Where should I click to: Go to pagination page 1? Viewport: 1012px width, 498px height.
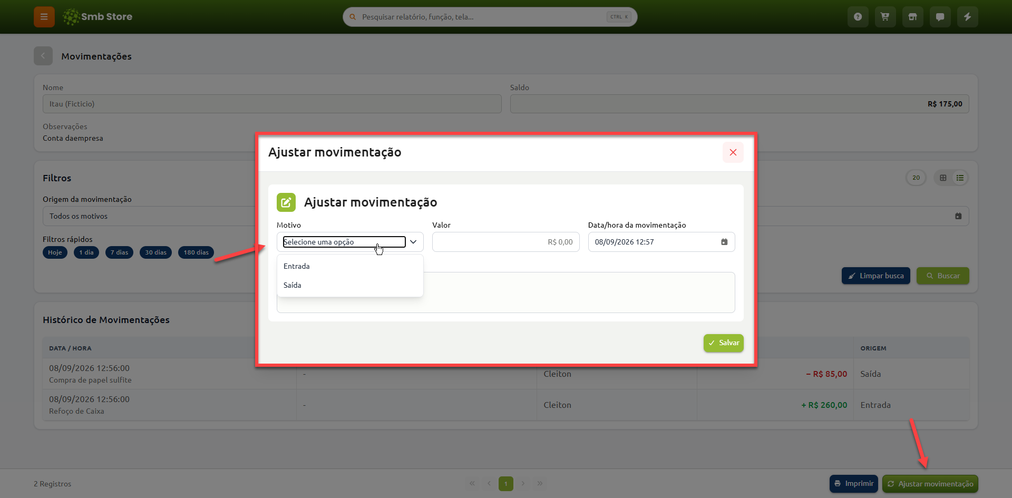[506, 484]
